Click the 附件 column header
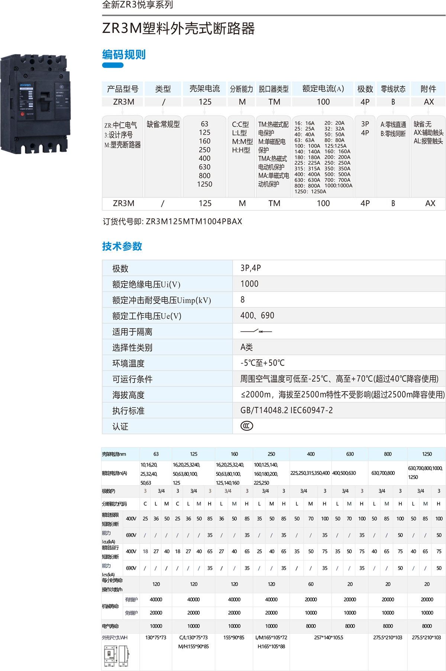Screen dimensions: 446x671 (x=428, y=89)
